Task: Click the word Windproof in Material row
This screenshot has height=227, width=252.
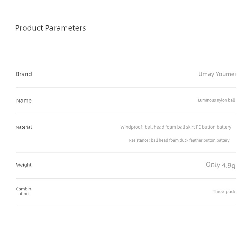Action: click(x=131, y=127)
